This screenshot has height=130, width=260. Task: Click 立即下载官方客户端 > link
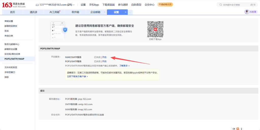pyautogui.click(x=77, y=76)
